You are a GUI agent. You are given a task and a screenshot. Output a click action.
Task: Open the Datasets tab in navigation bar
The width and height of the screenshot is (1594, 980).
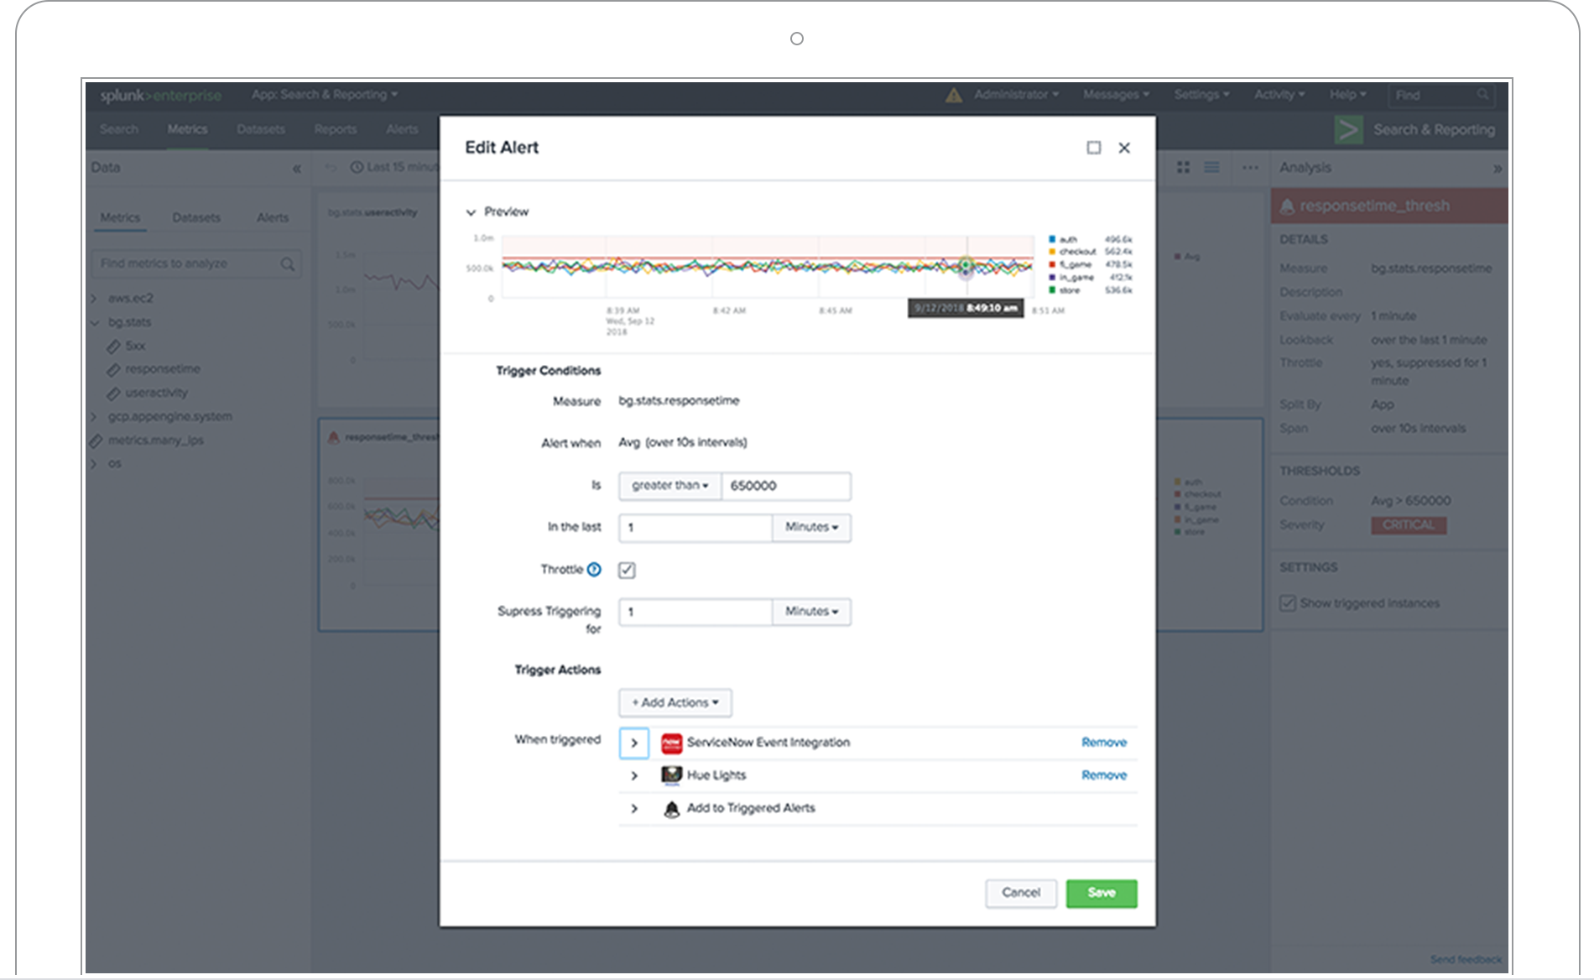pyautogui.click(x=260, y=129)
